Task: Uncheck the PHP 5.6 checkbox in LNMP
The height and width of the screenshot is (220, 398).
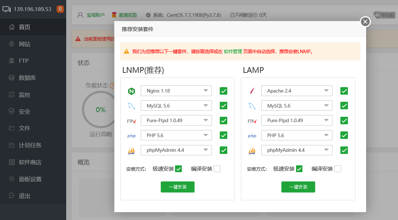Action: pyautogui.click(x=223, y=135)
